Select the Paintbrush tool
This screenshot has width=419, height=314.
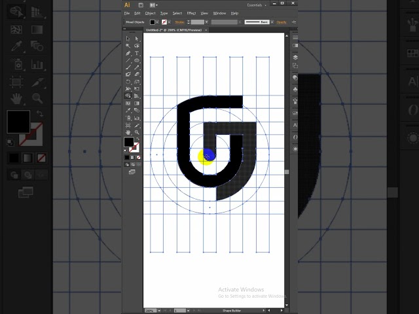coord(128,67)
